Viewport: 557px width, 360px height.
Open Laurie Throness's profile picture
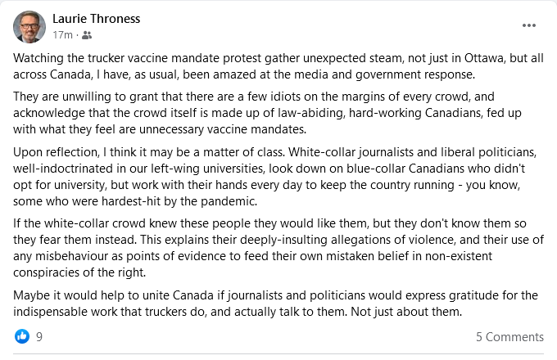(x=29, y=27)
